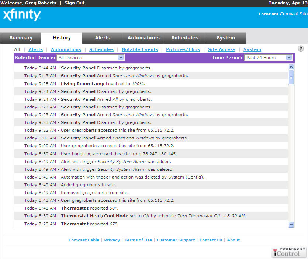
Task: Click the history list scrollbar thumb
Action: [291, 78]
